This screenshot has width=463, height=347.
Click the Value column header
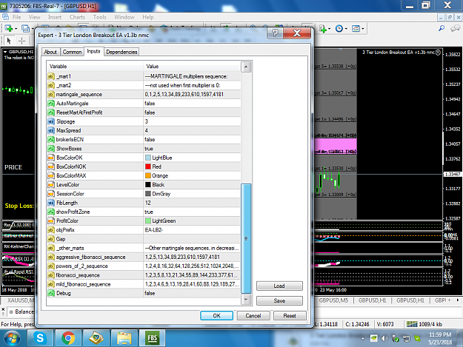[x=192, y=67]
